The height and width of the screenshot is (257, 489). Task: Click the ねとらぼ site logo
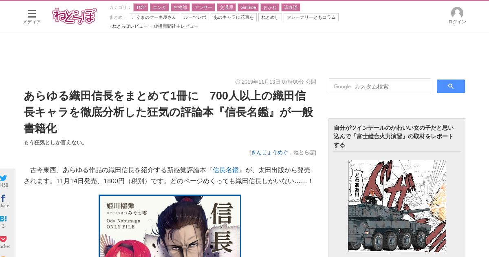pyautogui.click(x=75, y=16)
